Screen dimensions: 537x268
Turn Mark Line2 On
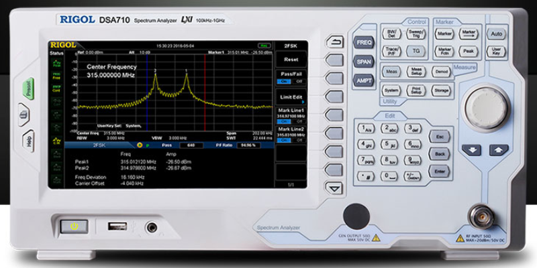pos(284,140)
